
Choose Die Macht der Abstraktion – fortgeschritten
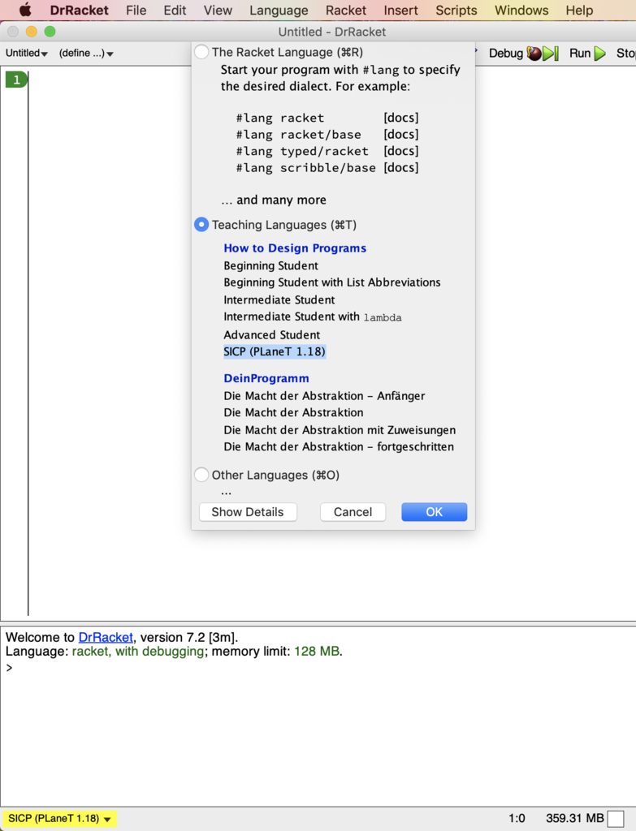[339, 447]
